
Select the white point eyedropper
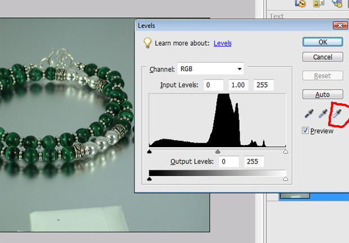point(337,113)
